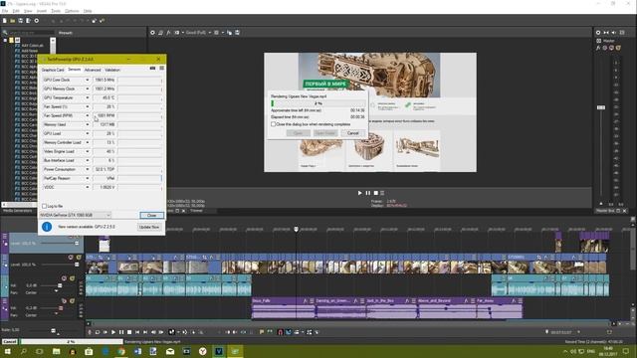Open Video Output FX in the preview toolbar

(x=168, y=33)
